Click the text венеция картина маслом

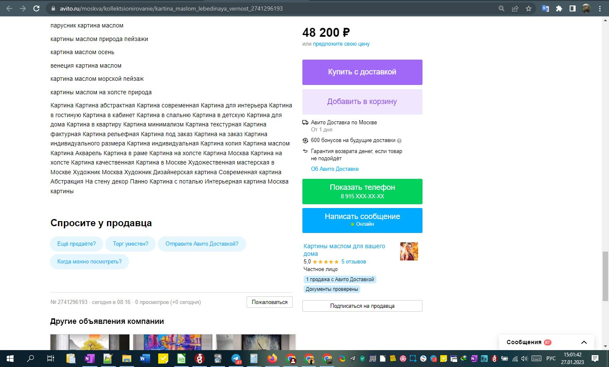pos(86,66)
